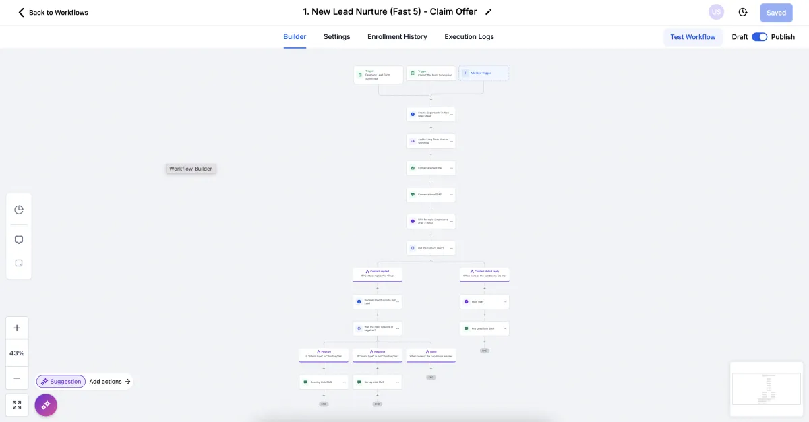809x422 pixels.
Task: Open options menu on Conversational Email step
Action: tap(452, 168)
